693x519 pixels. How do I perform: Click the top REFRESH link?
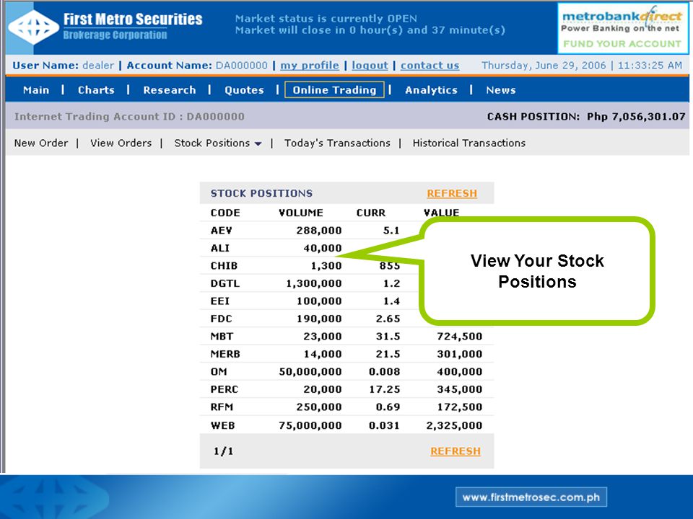pyautogui.click(x=452, y=193)
